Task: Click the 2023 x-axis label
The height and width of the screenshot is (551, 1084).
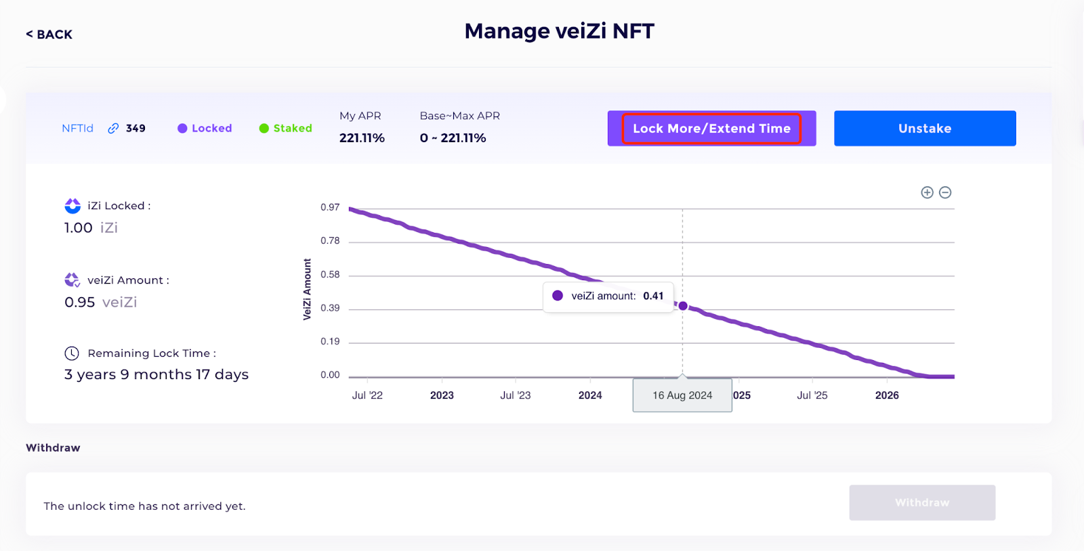Action: coord(442,395)
